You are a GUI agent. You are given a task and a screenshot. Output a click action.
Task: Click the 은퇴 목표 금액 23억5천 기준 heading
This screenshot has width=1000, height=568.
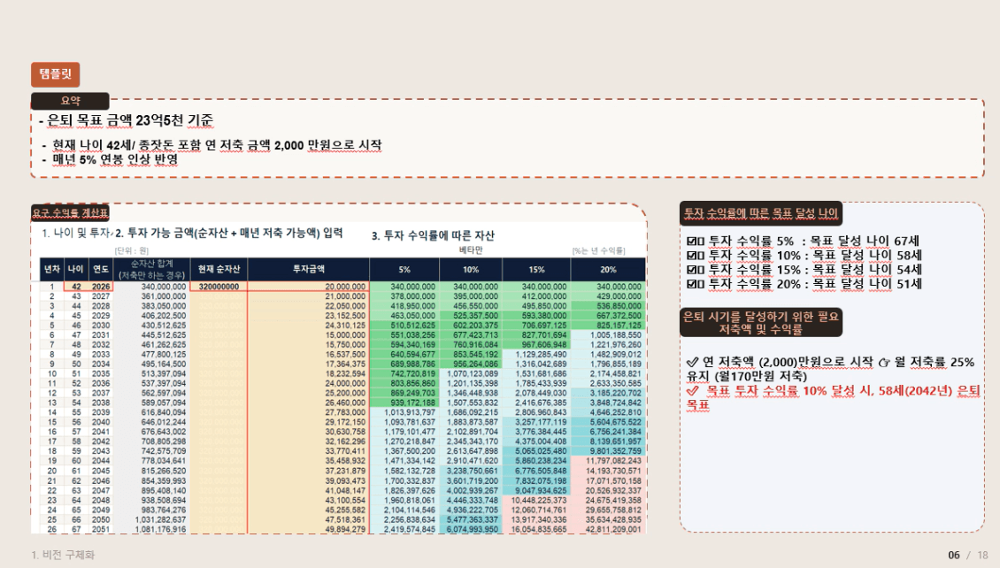point(131,120)
